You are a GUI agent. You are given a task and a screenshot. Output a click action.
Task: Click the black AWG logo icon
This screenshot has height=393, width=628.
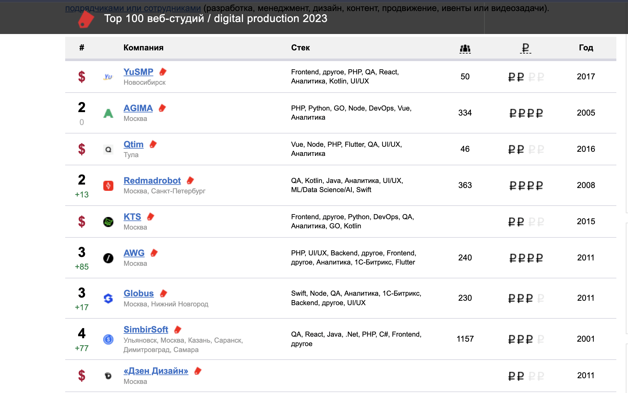coord(108,258)
